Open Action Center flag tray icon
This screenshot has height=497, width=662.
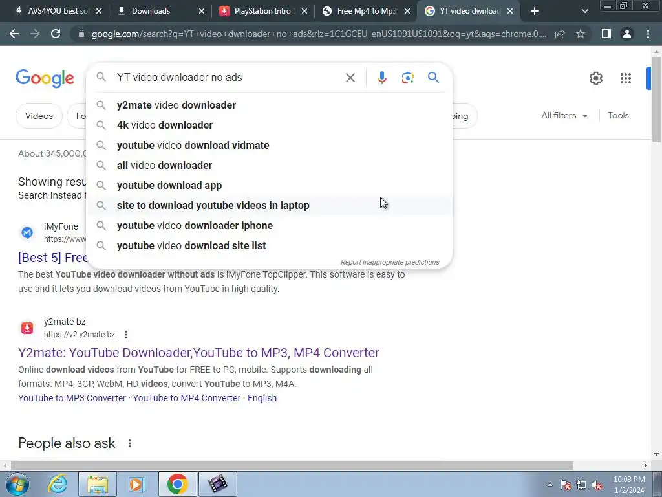(x=566, y=485)
